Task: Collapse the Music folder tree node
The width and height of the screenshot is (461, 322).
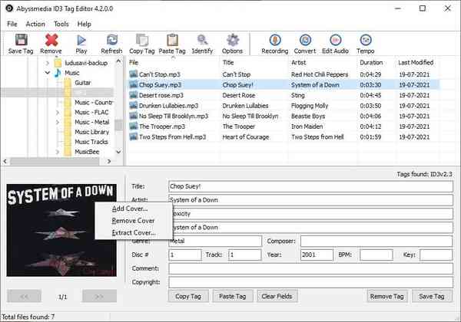Action: point(47,73)
